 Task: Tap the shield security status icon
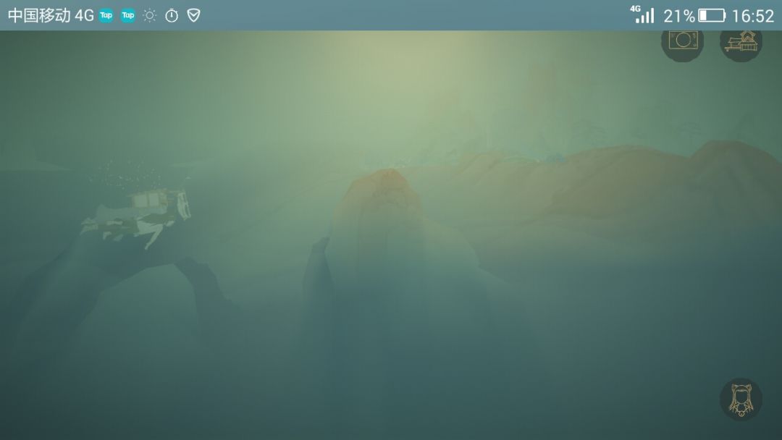(193, 15)
